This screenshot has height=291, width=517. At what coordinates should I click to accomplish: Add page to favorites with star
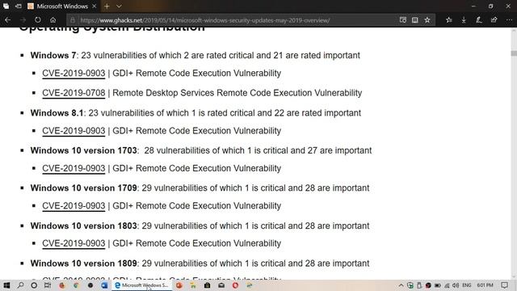click(427, 20)
